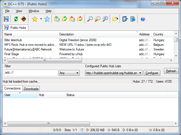Image resolution: width=181 pixels, height=135 pixels.
Task: Open Favorite Hubs with the yellow star
Action: (x=34, y=19)
